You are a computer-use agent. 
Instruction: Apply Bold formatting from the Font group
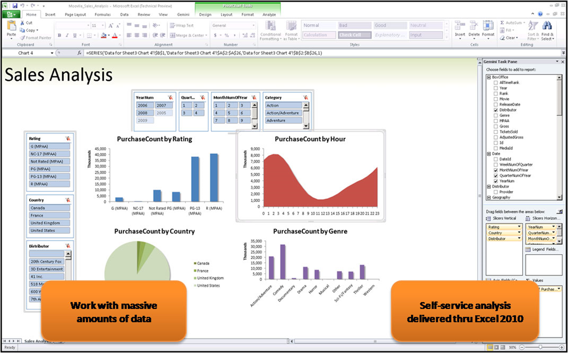pos(60,36)
